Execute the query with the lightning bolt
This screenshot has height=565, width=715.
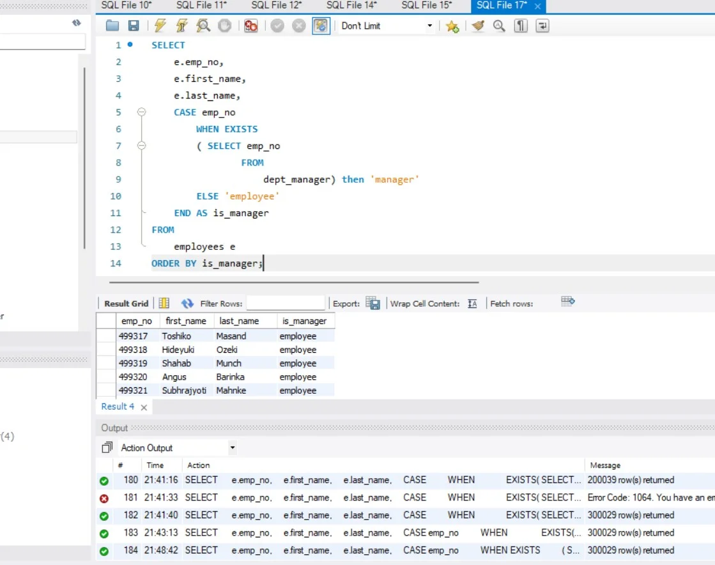160,26
